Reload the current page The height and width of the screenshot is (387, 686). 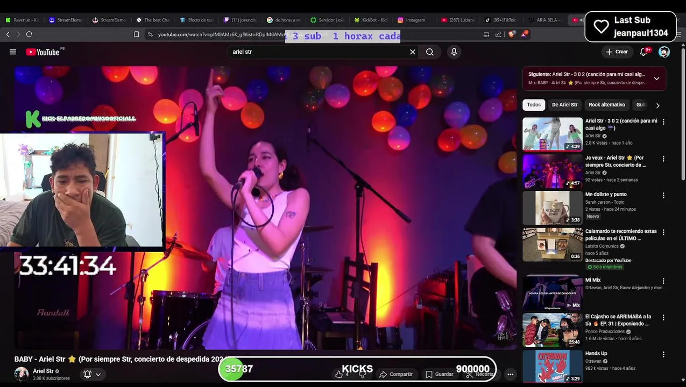click(29, 34)
